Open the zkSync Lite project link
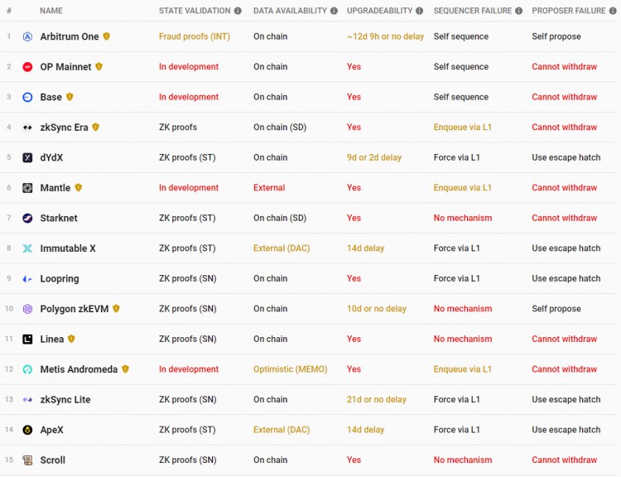The width and height of the screenshot is (621, 477). pyautogui.click(x=65, y=400)
